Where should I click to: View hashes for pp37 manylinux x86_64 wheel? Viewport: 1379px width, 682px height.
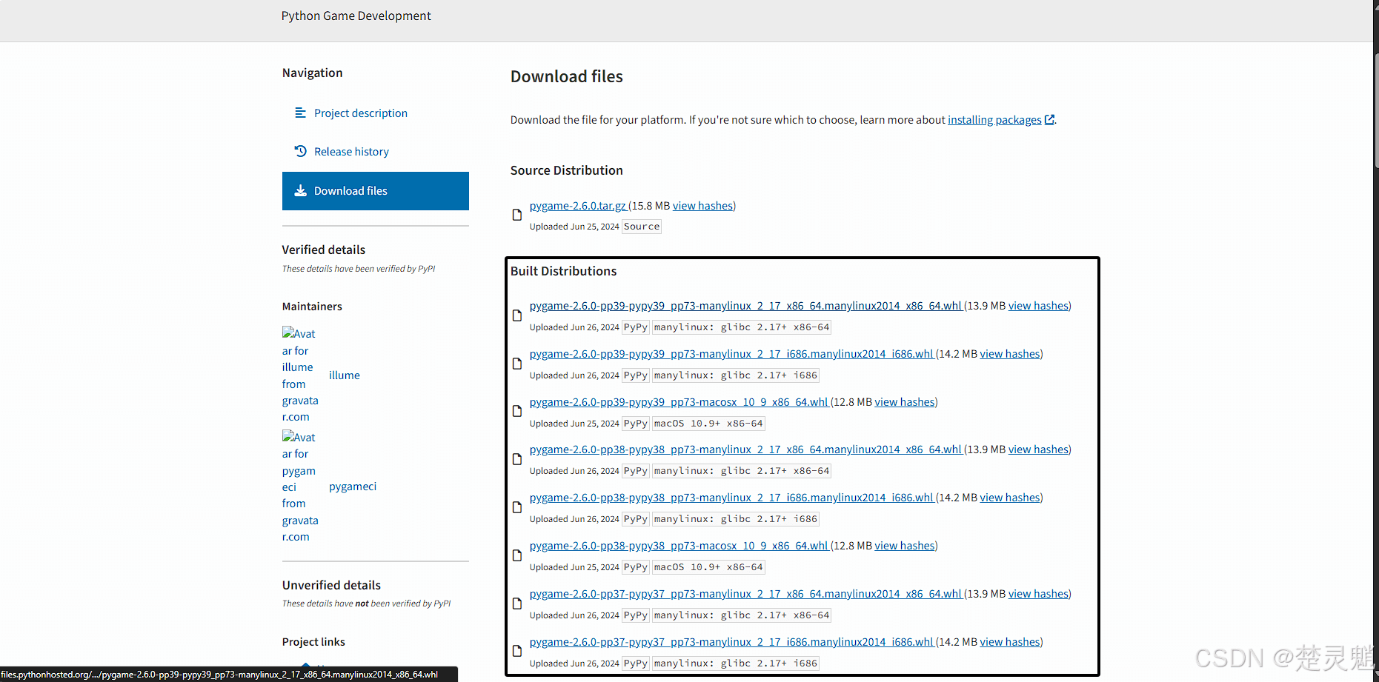[x=1039, y=594]
